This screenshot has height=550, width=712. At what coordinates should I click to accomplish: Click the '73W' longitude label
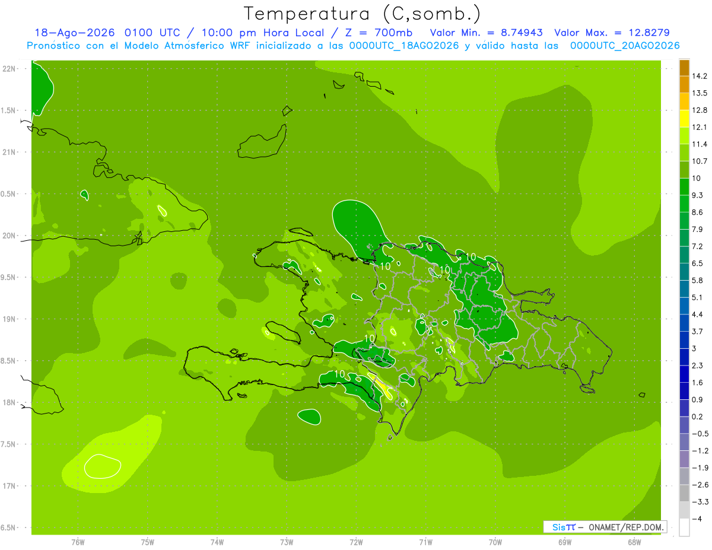[x=287, y=542]
